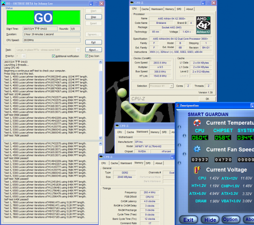Switch to SPD tab in top CPU-Z
Screen dimensions: 254x225
pyautogui.click(x=179, y=9)
